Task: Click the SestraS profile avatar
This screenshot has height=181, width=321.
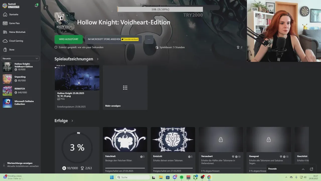Action: click(x=5, y=6)
